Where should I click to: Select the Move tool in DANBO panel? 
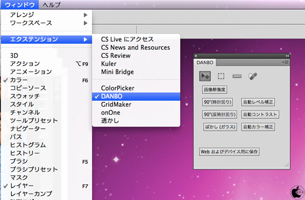click(x=205, y=76)
